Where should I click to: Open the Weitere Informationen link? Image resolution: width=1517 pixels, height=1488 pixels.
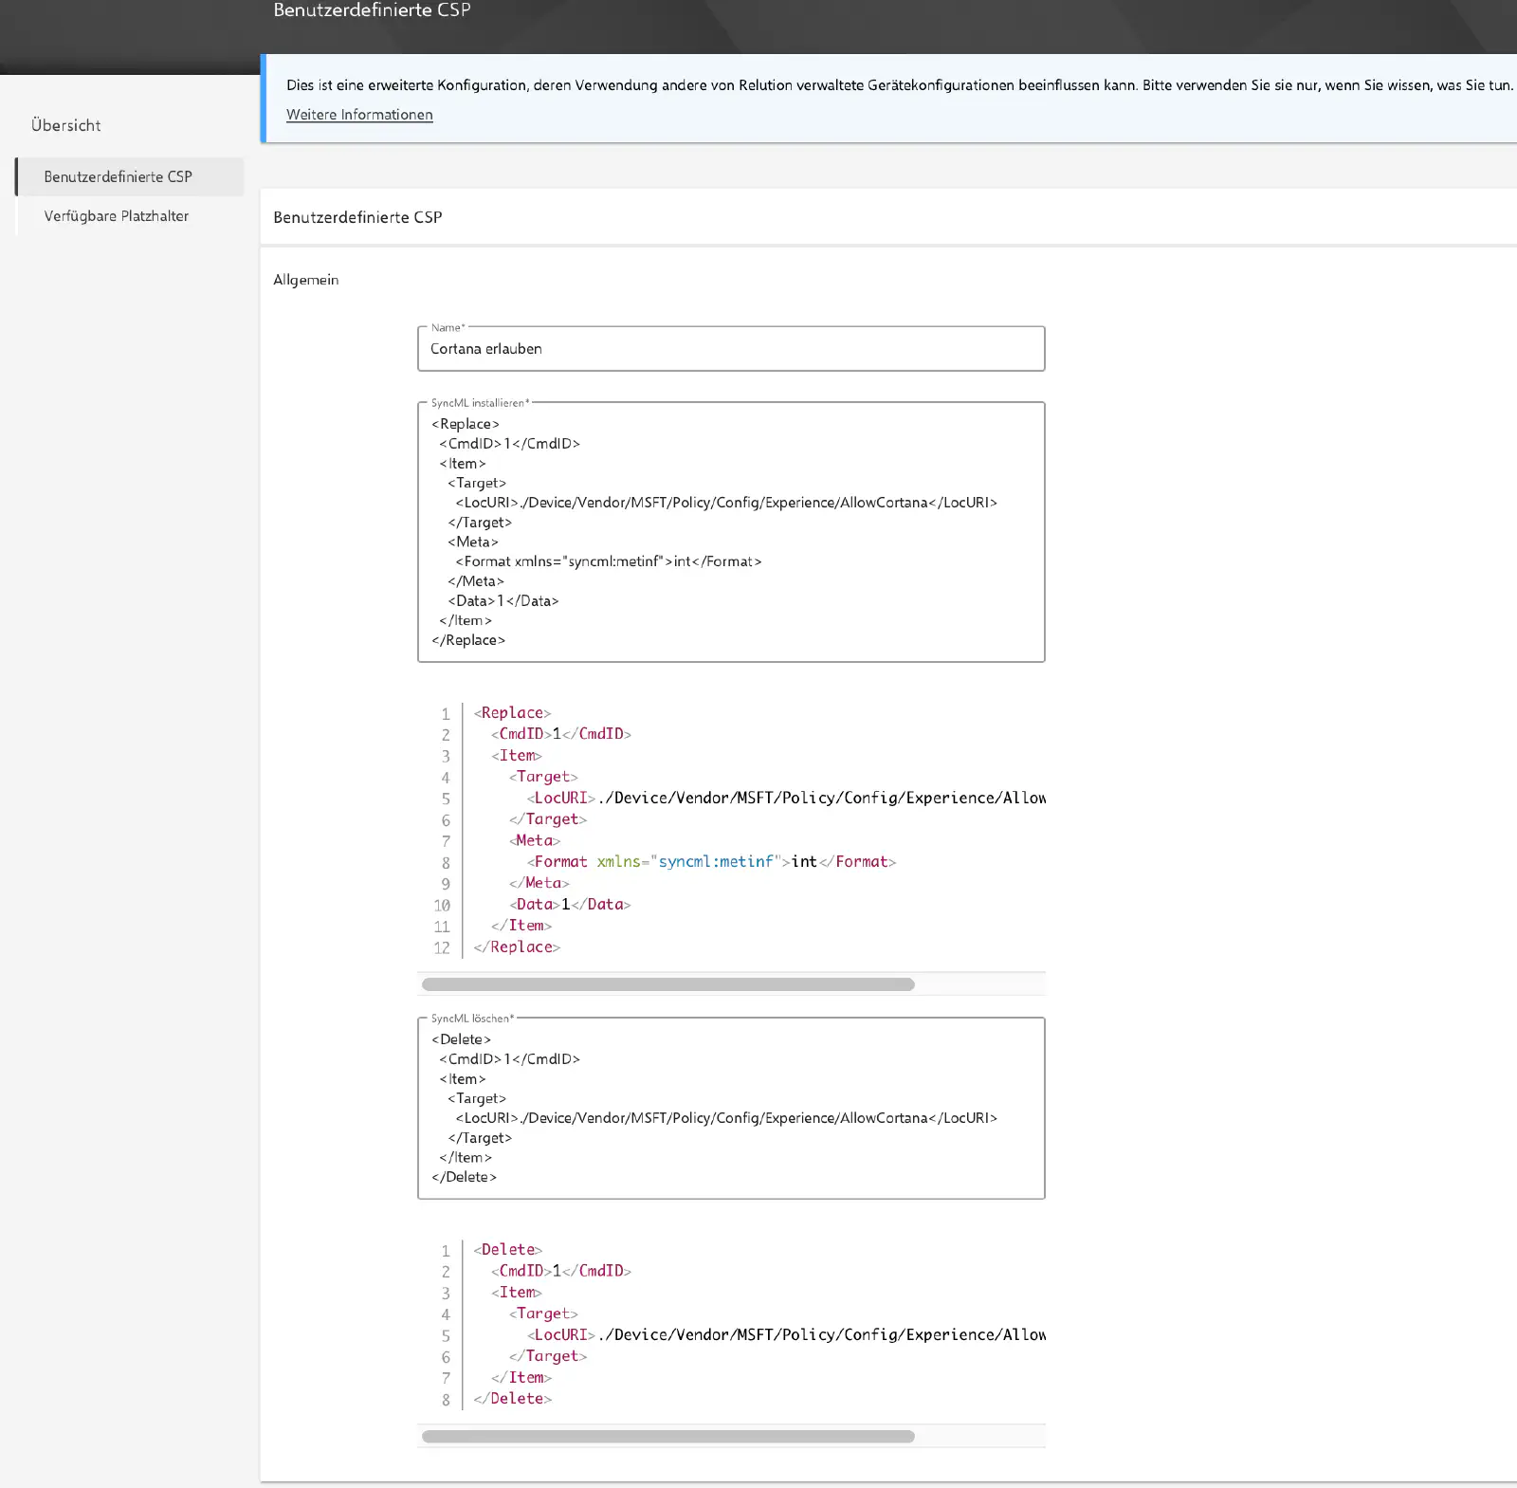point(359,115)
